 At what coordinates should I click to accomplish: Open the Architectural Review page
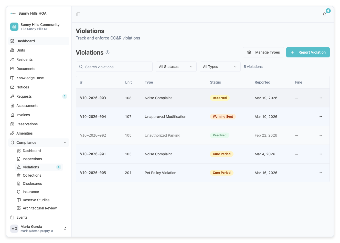pos(39,208)
